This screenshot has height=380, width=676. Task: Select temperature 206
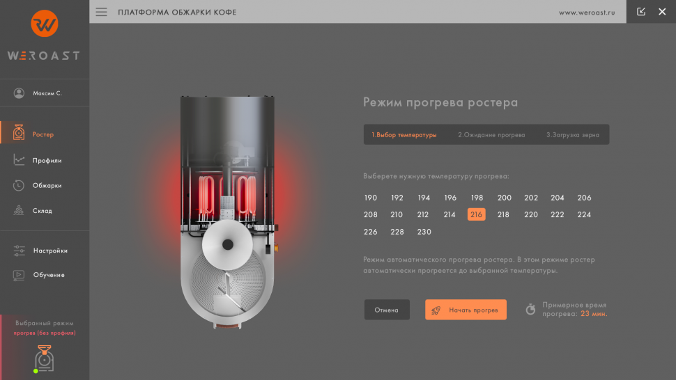click(584, 198)
